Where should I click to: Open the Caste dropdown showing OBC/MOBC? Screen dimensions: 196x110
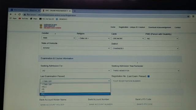tap(128, 38)
